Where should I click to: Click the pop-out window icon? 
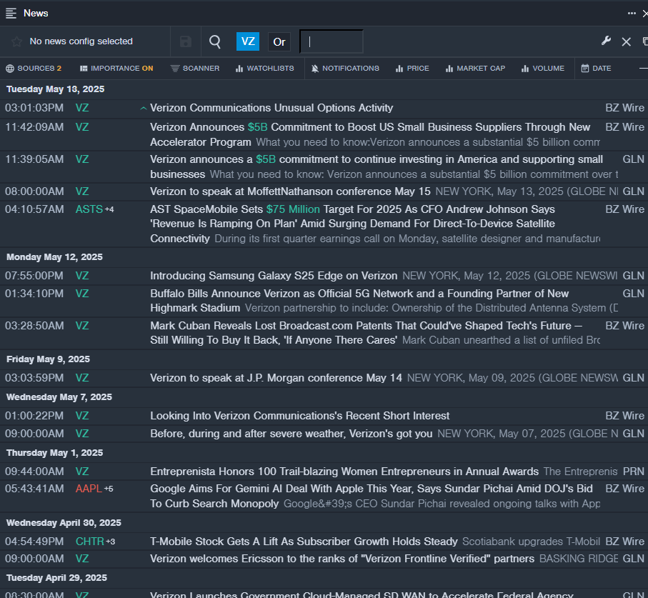[645, 41]
